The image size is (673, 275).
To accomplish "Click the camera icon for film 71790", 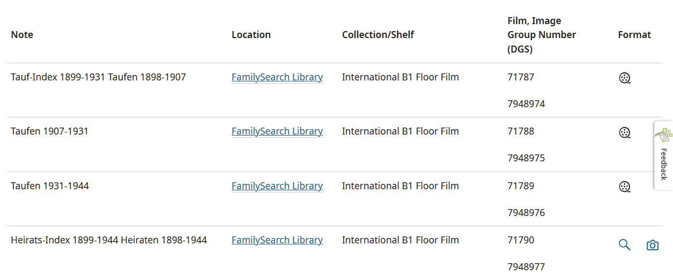I will 652,245.
